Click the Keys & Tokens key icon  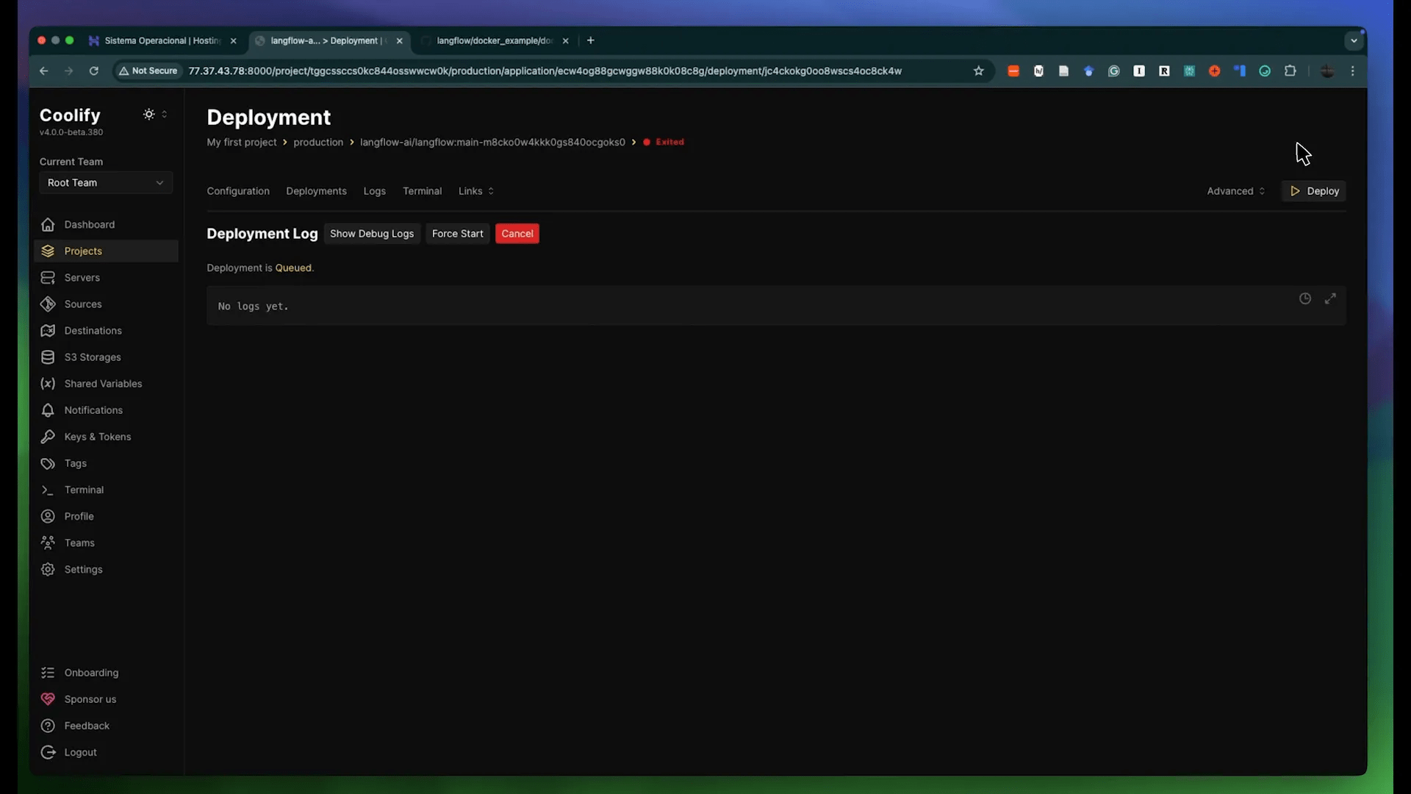point(48,436)
